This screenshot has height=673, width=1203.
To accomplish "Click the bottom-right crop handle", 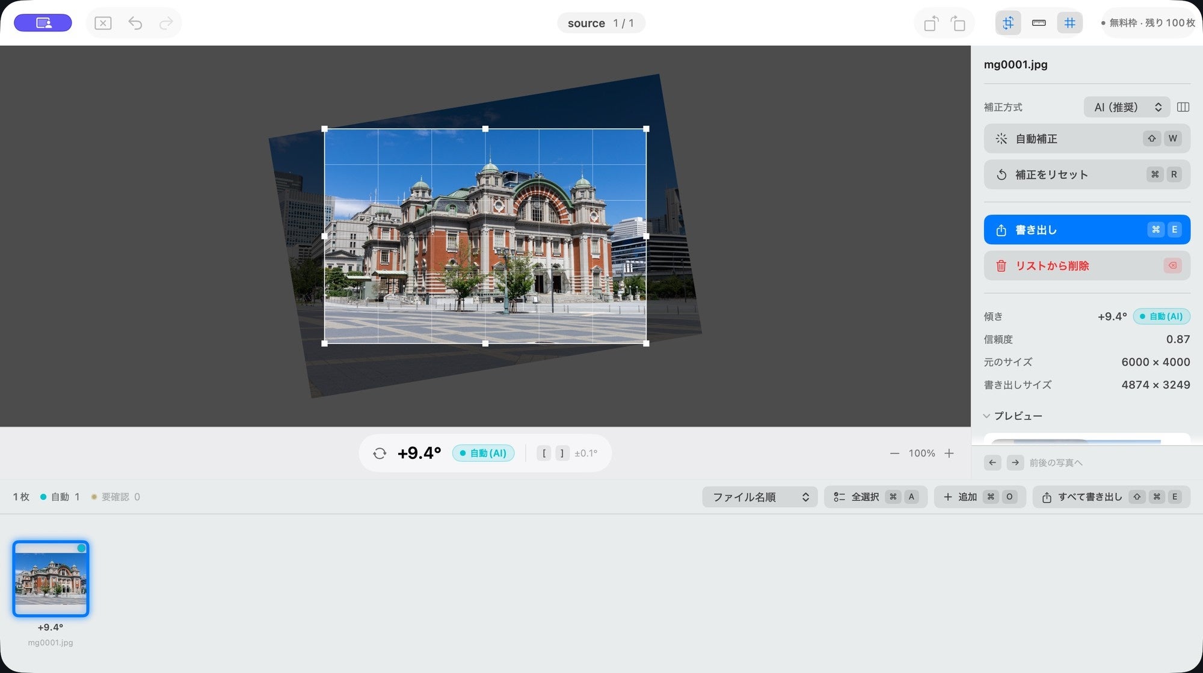I will click(x=647, y=343).
